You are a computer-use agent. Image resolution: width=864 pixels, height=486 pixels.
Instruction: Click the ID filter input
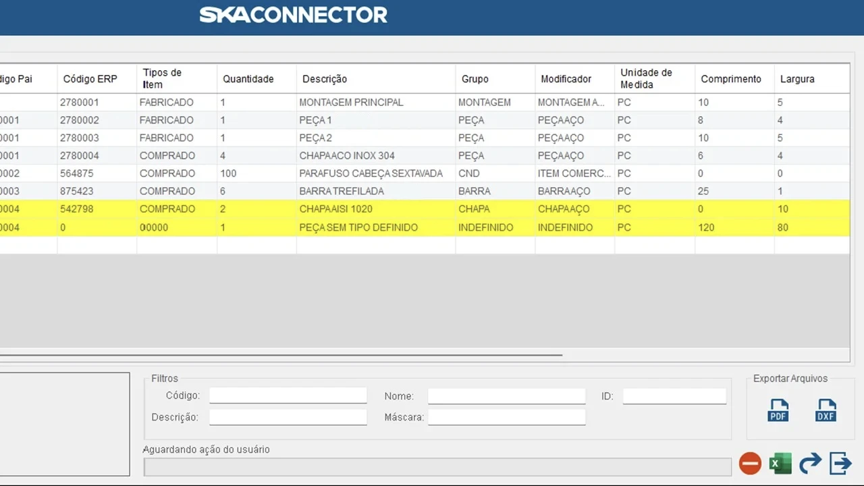(674, 396)
